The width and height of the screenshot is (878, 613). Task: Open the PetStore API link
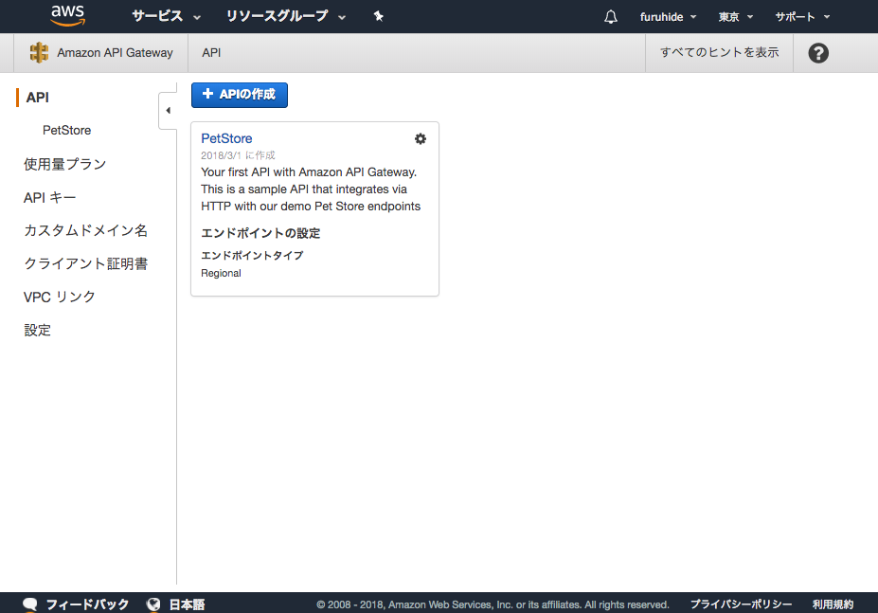(x=225, y=137)
